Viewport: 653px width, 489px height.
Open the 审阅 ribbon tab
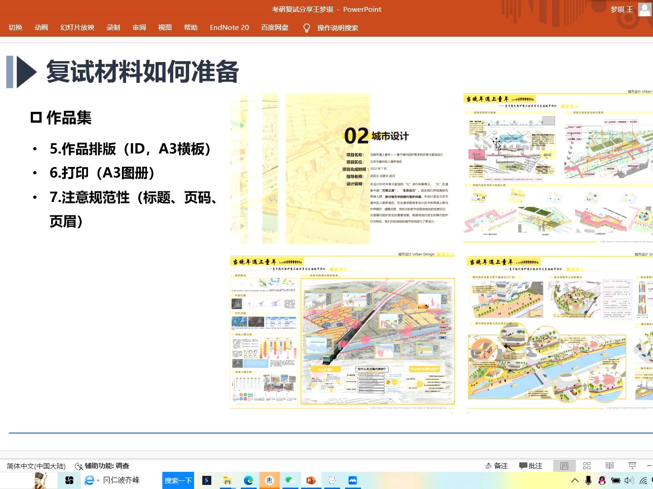coord(139,28)
